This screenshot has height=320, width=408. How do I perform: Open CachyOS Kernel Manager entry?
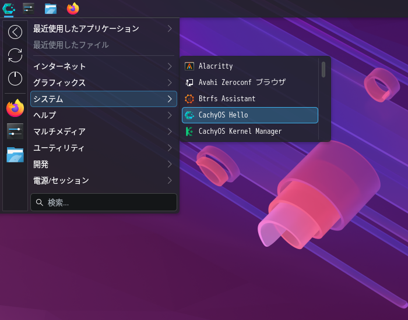click(250, 131)
